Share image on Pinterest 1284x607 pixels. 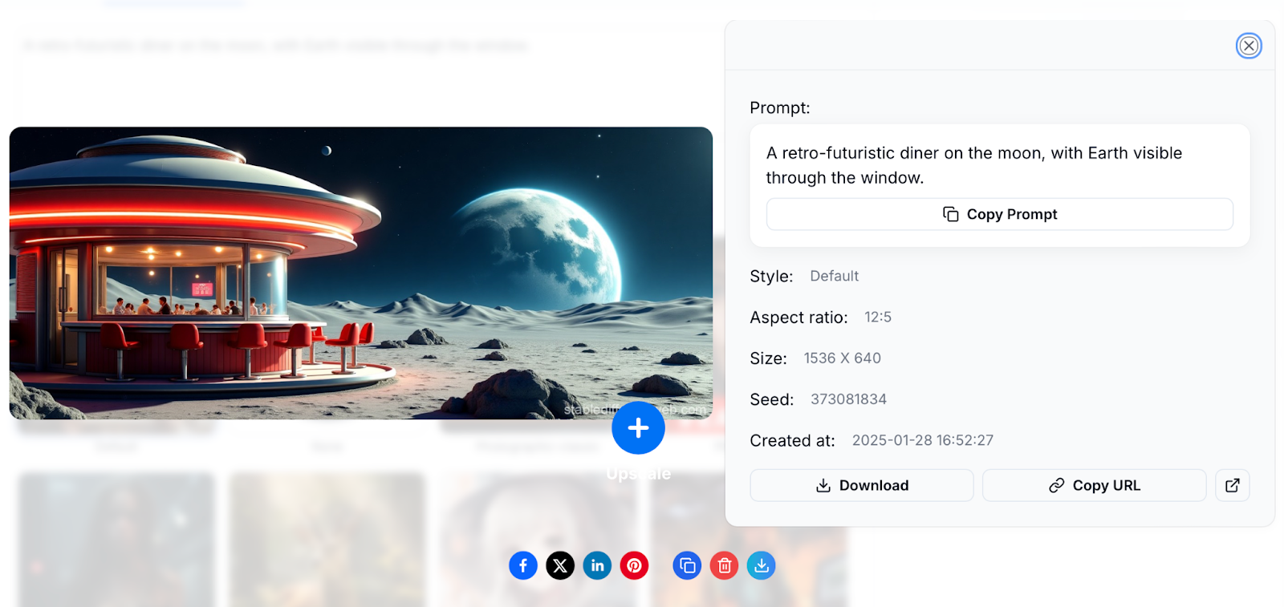pyautogui.click(x=634, y=566)
